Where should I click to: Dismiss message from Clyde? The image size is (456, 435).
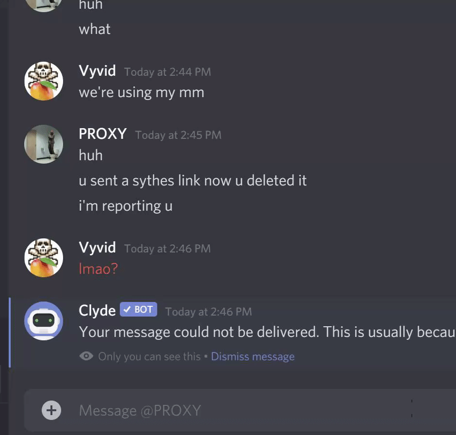[253, 356]
